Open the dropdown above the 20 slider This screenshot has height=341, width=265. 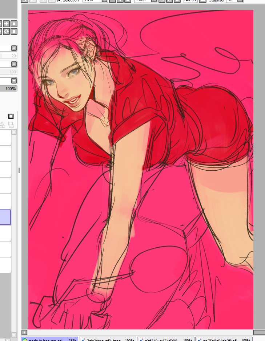(14, 48)
